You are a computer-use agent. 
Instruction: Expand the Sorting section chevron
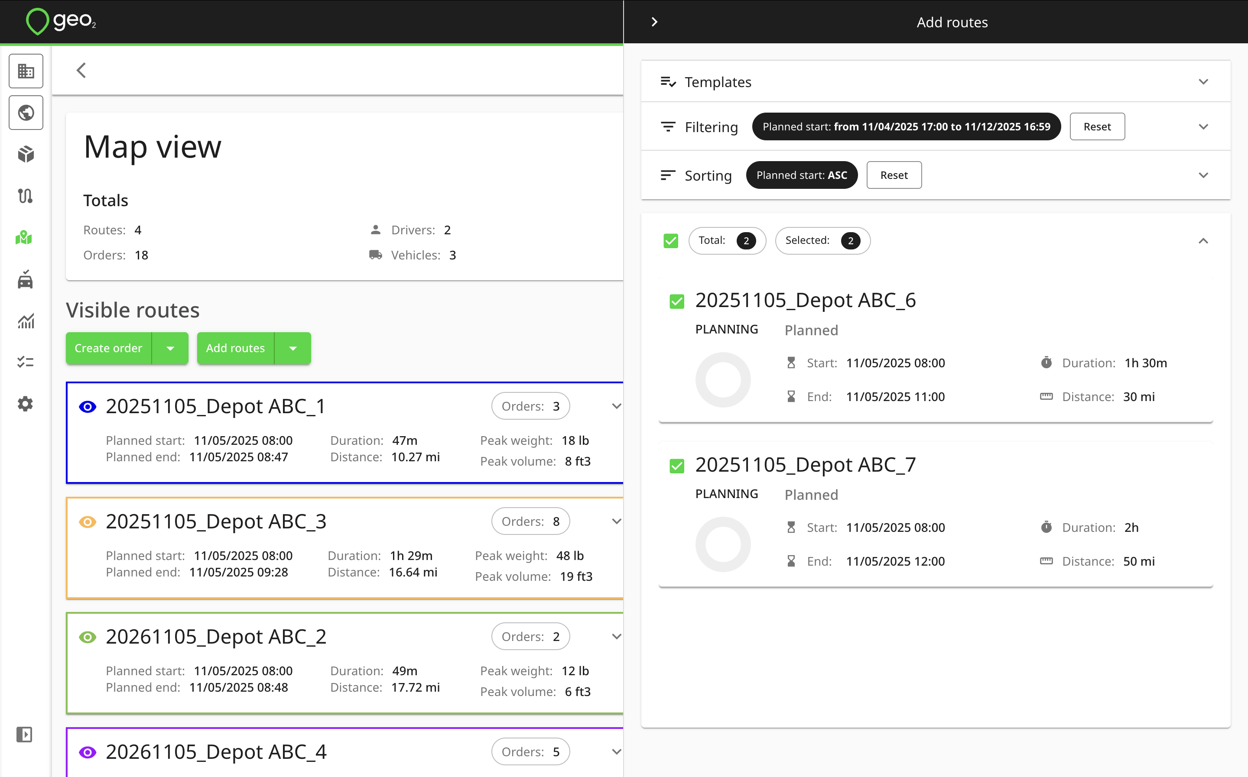click(1203, 175)
